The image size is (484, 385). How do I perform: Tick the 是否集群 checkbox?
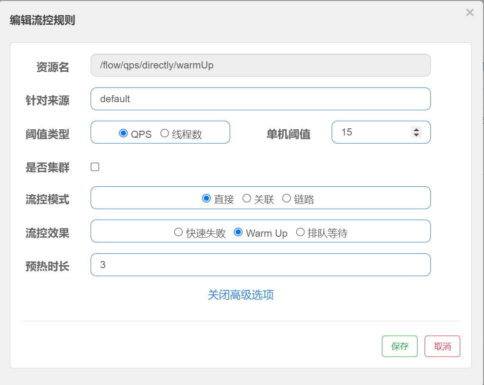coord(95,167)
